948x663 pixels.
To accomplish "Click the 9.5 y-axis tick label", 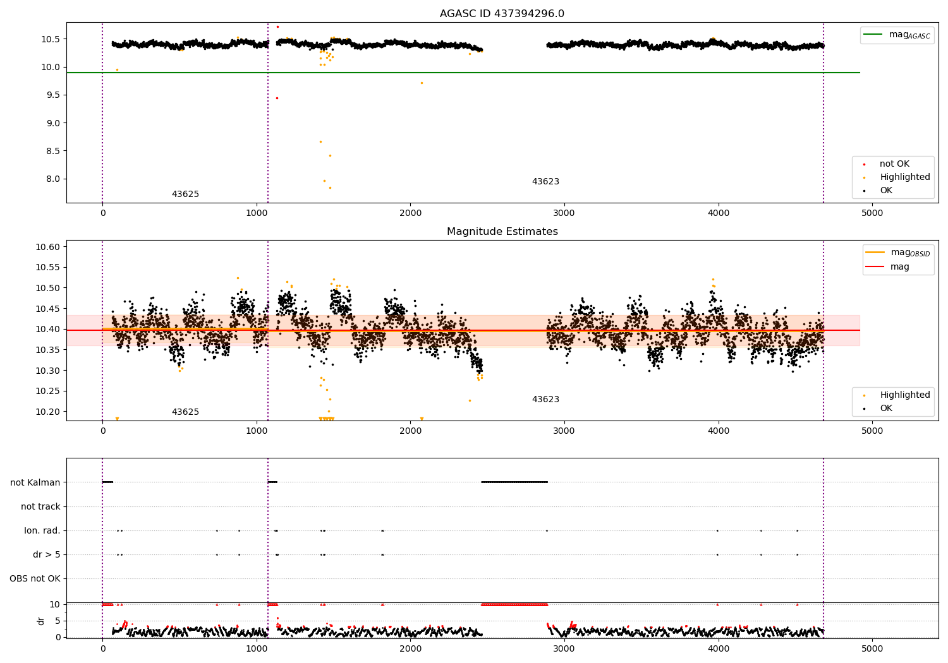I will [53, 95].
